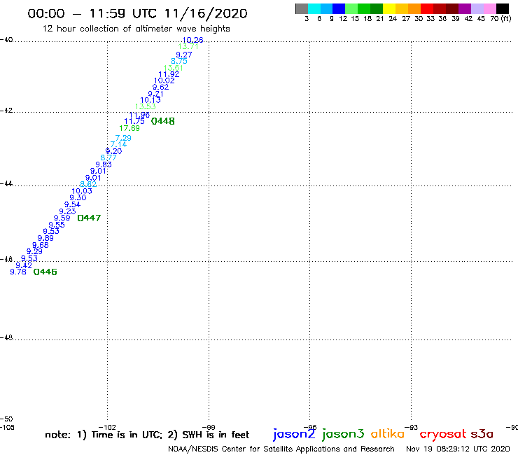Screen dimensions: 518x455
Task: Click the -102 longitude axis label
Action: (107, 427)
